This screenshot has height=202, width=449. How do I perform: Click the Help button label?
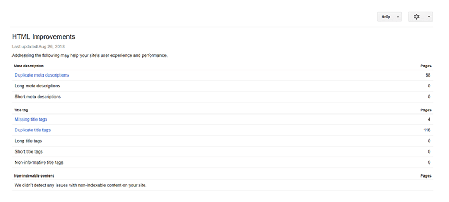pyautogui.click(x=385, y=17)
